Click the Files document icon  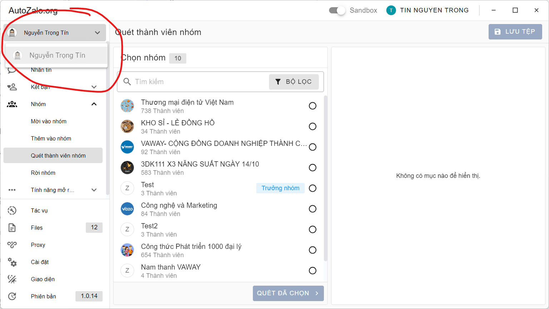(x=12, y=228)
